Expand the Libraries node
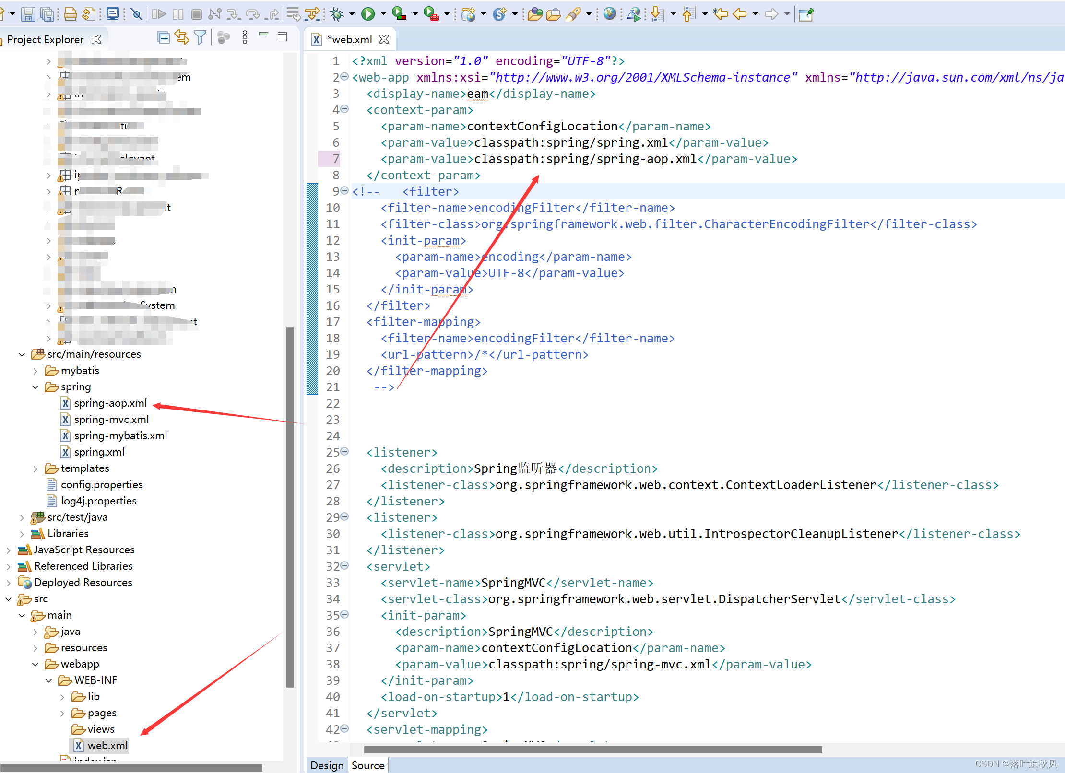The height and width of the screenshot is (773, 1065). point(22,533)
